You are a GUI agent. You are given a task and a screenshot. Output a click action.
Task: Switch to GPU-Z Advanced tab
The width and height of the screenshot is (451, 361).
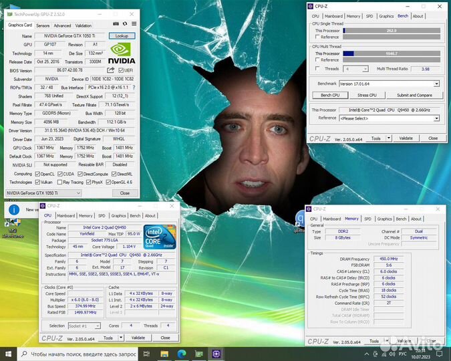62,25
